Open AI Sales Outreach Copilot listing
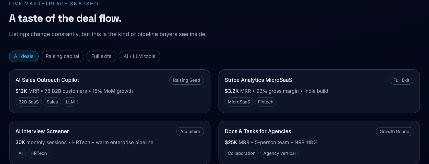 [47, 80]
